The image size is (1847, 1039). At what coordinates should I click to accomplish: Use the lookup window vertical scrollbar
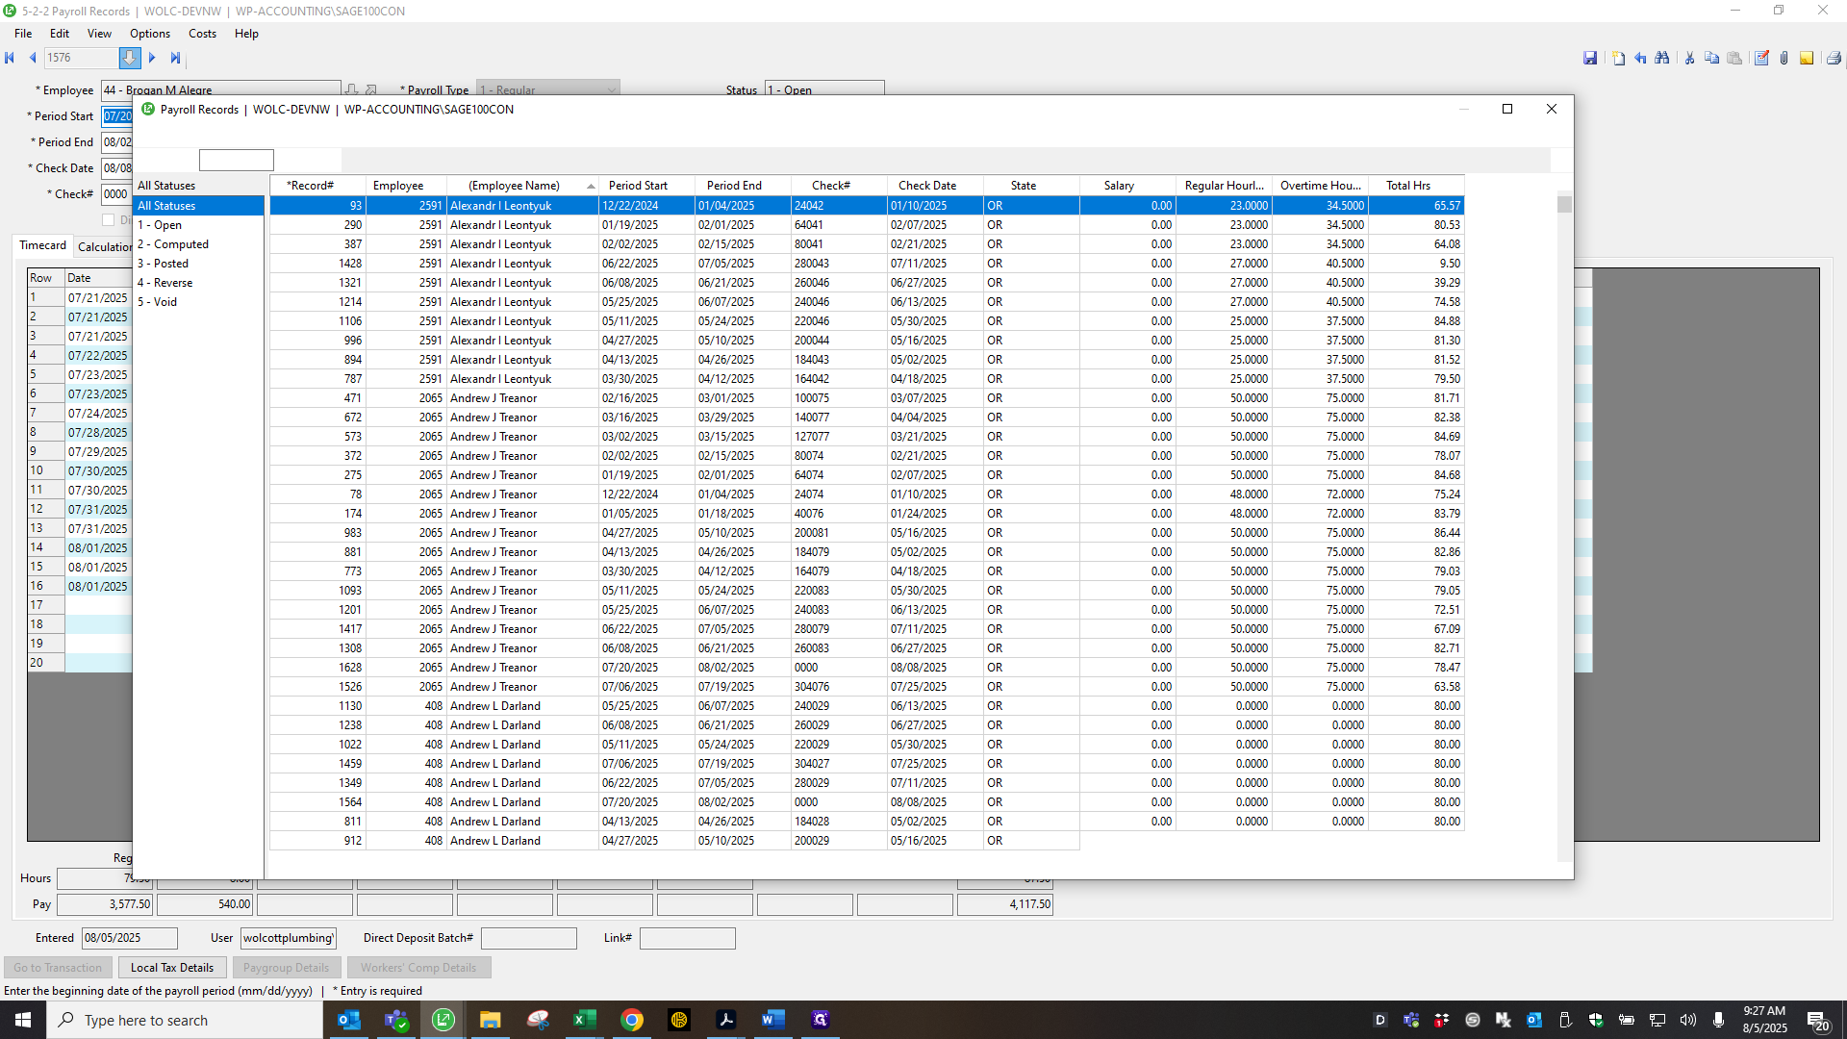coord(1565,527)
